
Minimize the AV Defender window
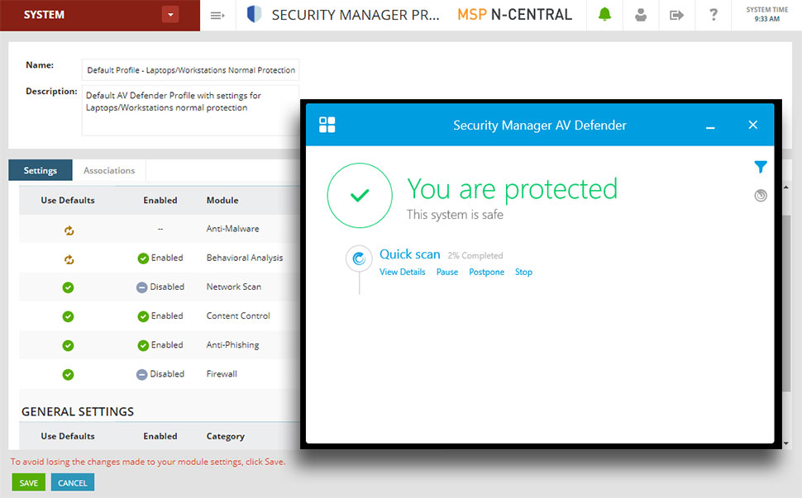[x=710, y=128]
